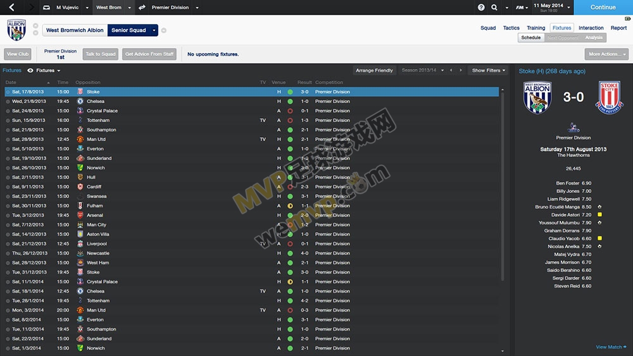
Task: Click the Liverpool badge on 21/12/2013 row
Action: (80, 243)
